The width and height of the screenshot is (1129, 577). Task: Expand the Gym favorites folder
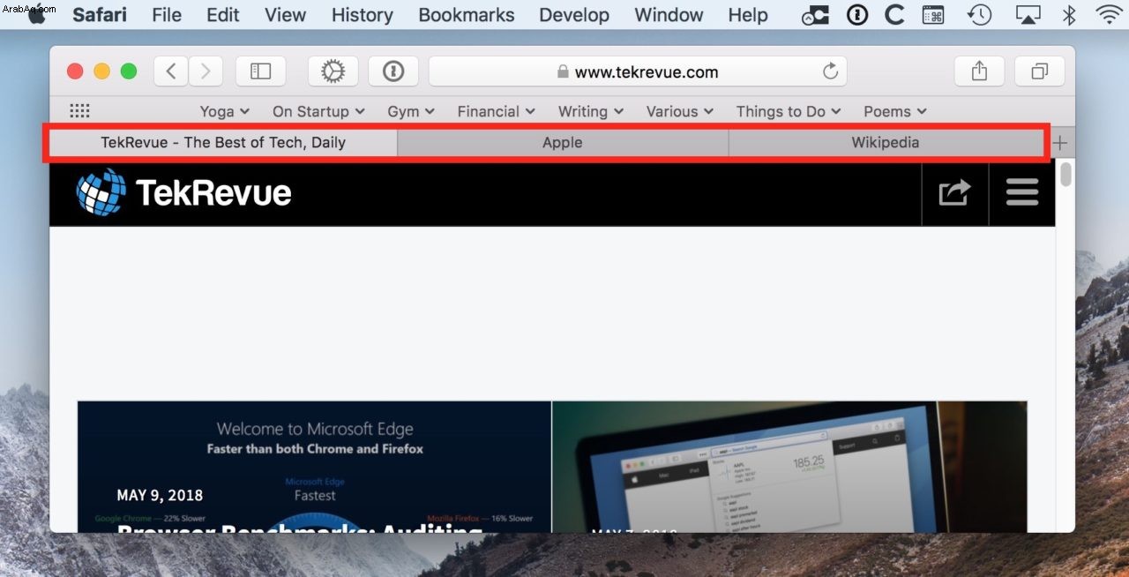point(411,111)
